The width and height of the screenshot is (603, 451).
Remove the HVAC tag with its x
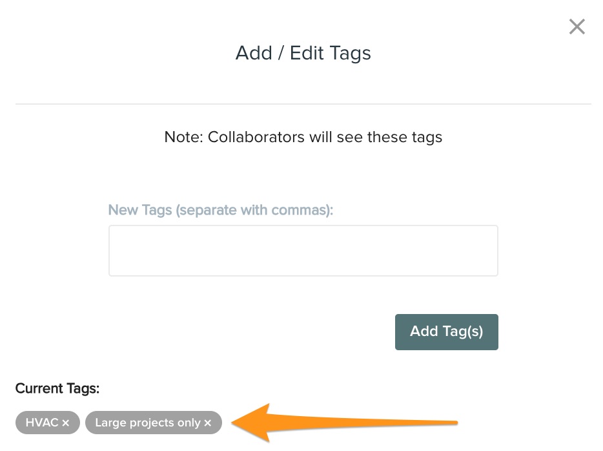coord(66,423)
